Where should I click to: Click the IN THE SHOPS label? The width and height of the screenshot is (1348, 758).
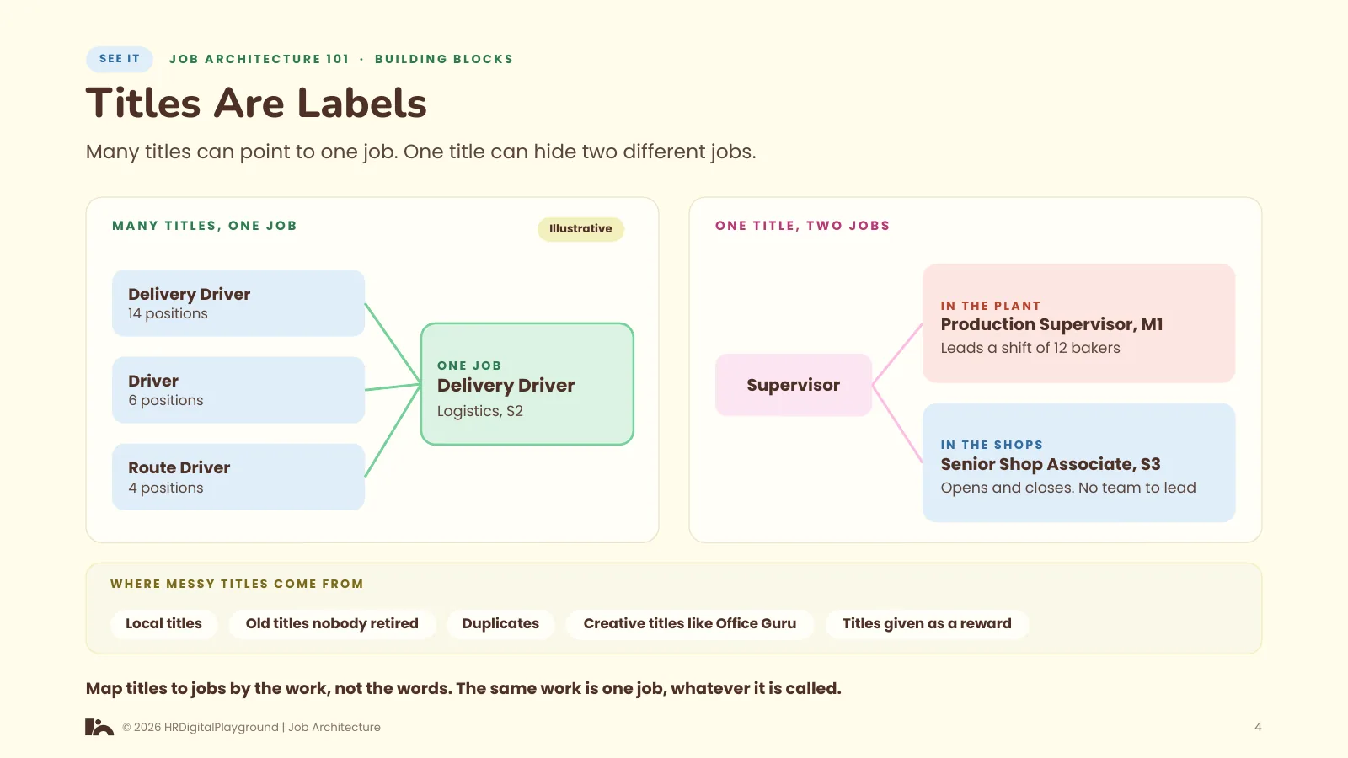992,445
